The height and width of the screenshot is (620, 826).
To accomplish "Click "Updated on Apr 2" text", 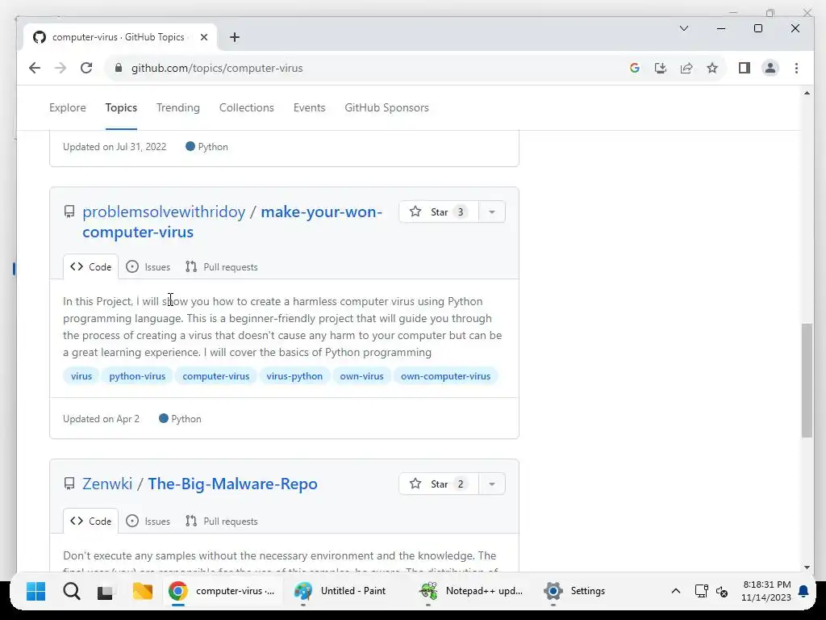I will (x=101, y=419).
